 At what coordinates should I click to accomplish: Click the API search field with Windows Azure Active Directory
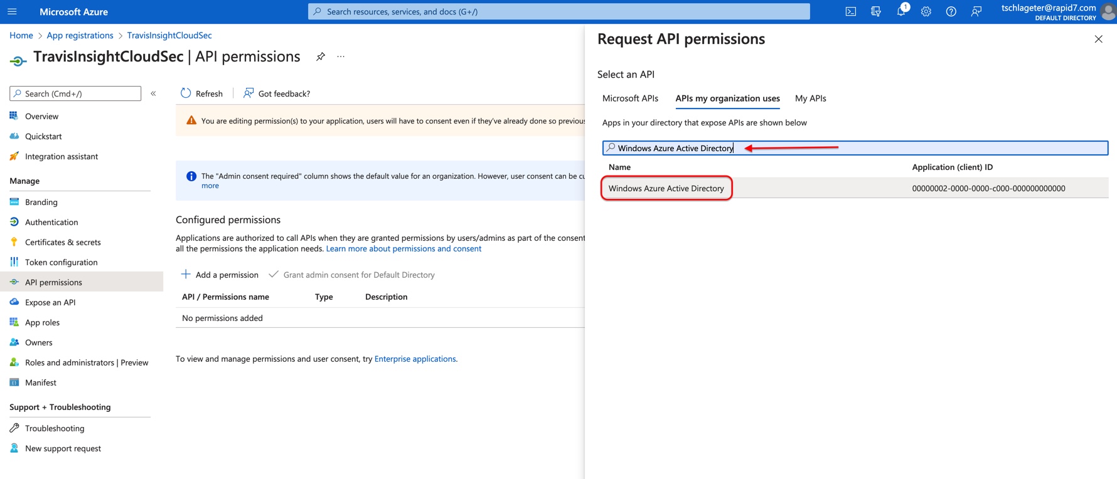point(855,148)
